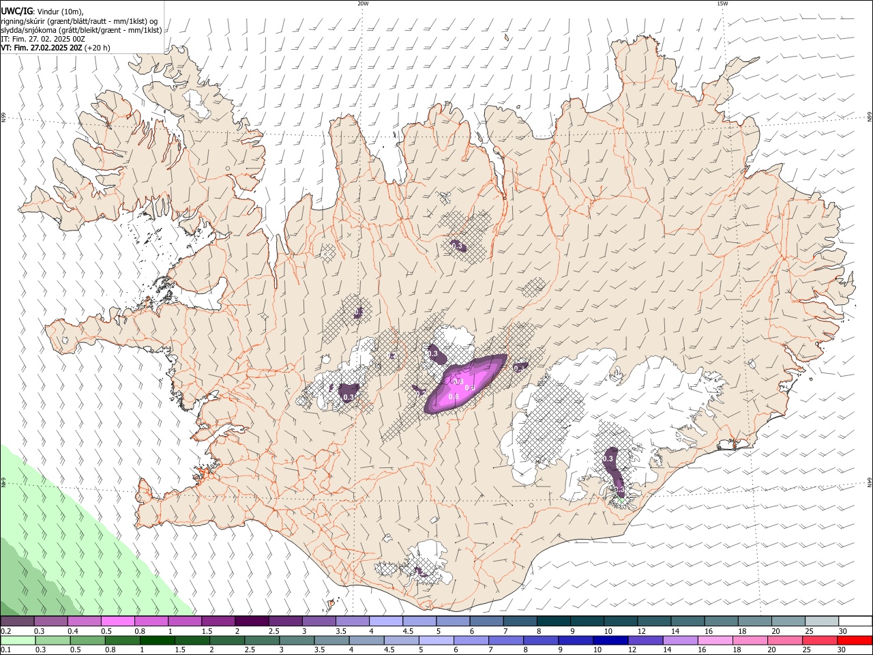Click upper legend swatch between 4 and 4.5

[x=385, y=622]
